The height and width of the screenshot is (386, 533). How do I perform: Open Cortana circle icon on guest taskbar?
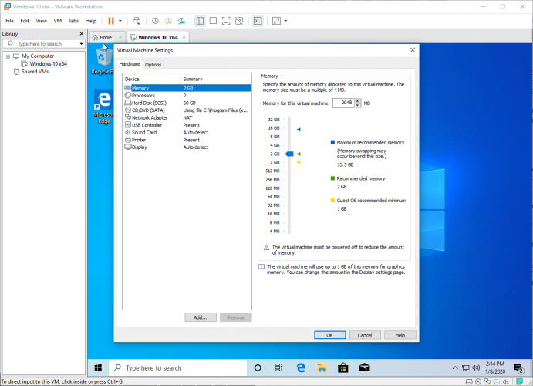258,368
